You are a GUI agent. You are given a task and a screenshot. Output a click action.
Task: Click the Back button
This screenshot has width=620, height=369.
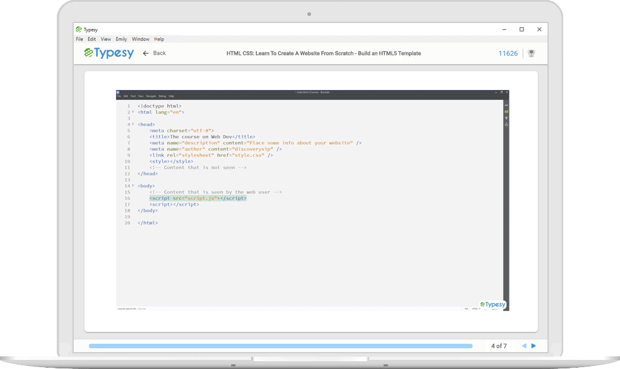(154, 53)
